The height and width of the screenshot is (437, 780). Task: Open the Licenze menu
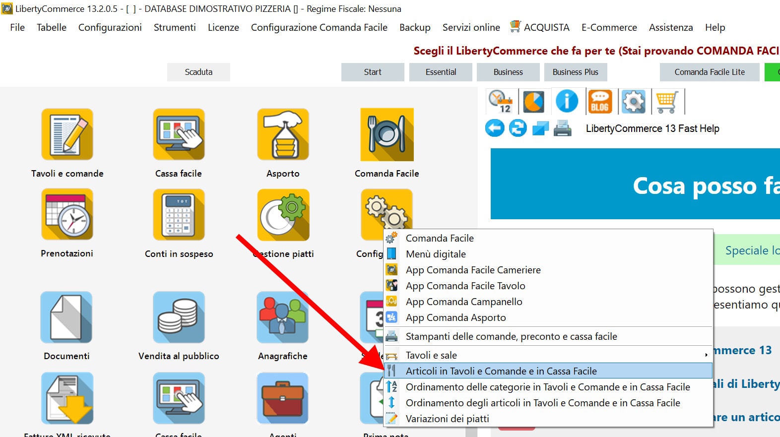(223, 27)
